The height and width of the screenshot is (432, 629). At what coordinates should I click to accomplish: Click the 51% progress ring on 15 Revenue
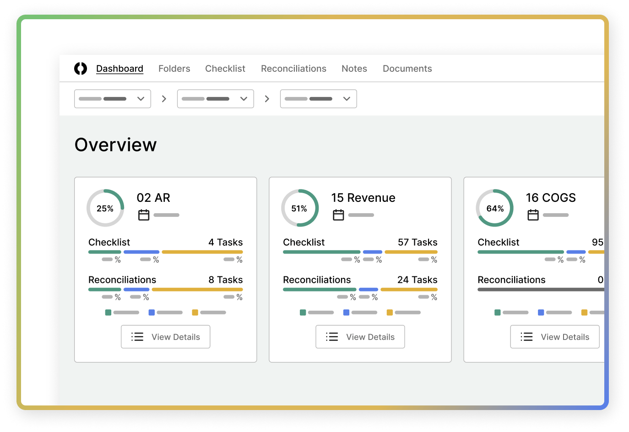(x=300, y=208)
